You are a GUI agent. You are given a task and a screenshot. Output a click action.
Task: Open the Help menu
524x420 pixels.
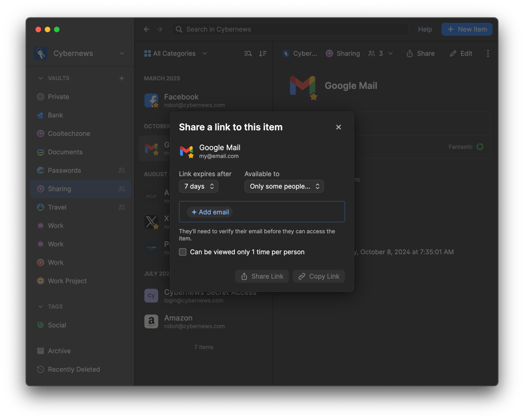(425, 29)
